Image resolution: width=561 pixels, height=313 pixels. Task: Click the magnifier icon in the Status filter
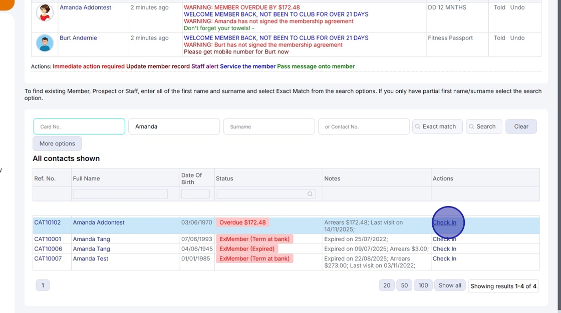(x=310, y=194)
